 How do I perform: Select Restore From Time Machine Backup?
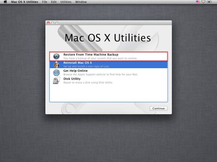point(109,56)
